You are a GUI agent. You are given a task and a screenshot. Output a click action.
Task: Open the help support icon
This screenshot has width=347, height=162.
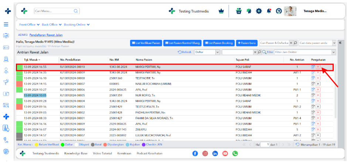pos(279,11)
